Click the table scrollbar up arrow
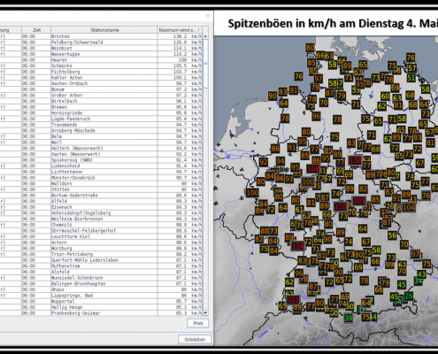The height and width of the screenshot is (354, 438). 205,36
